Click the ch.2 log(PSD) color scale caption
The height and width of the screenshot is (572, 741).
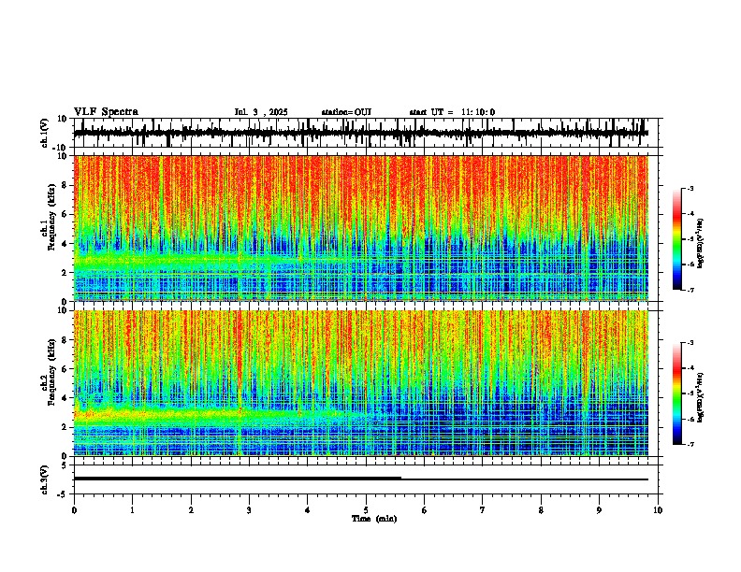[x=701, y=397]
